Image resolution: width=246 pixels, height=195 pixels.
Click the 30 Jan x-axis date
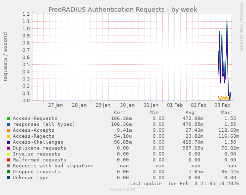(x=127, y=105)
